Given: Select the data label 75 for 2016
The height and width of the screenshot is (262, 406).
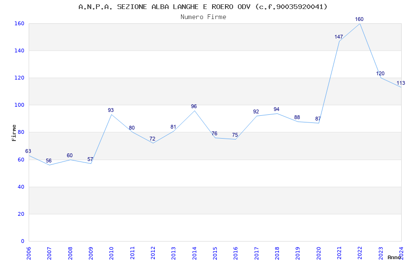Looking at the screenshot, I should (235, 135).
